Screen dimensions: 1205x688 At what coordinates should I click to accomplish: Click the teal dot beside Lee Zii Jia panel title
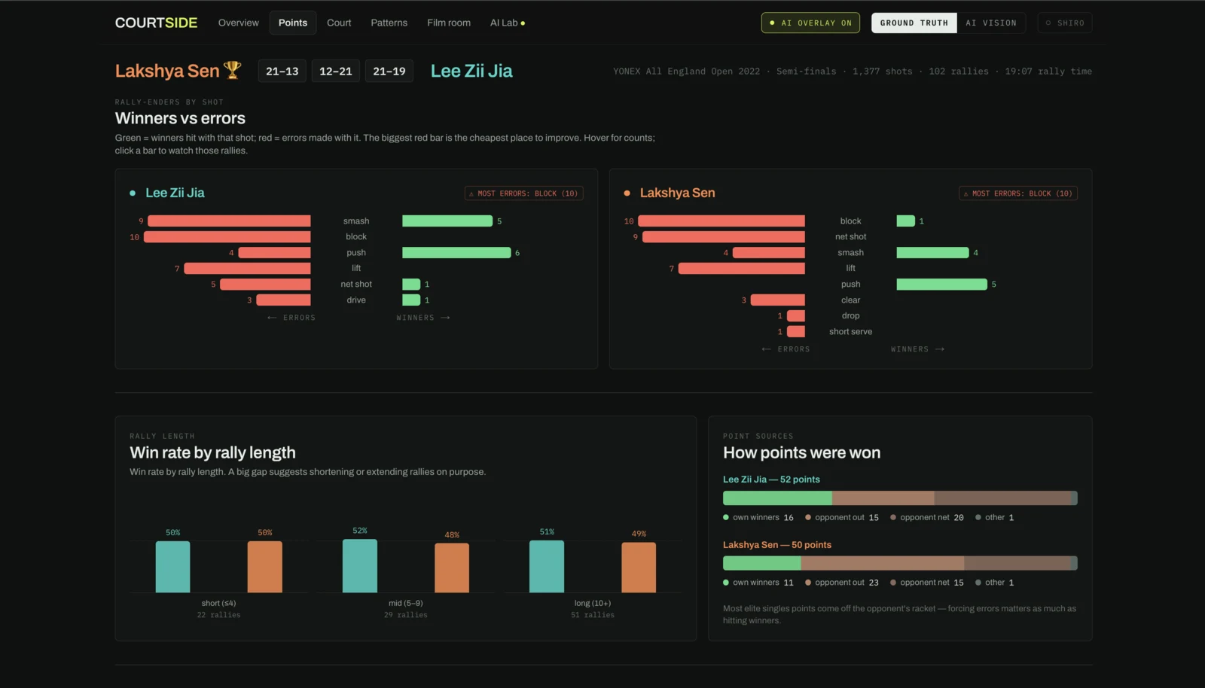(133, 193)
